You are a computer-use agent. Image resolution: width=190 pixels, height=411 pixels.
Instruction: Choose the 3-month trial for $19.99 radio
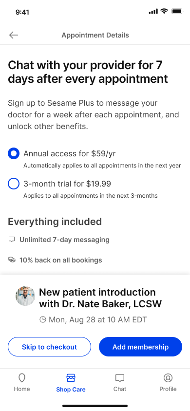coord(14,184)
